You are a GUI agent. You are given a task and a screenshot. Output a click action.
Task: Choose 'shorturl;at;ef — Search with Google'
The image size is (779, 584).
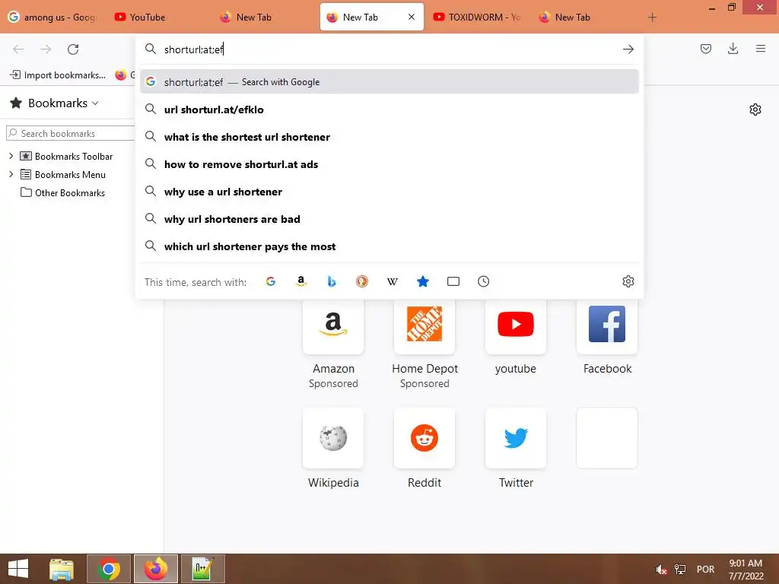coord(389,82)
